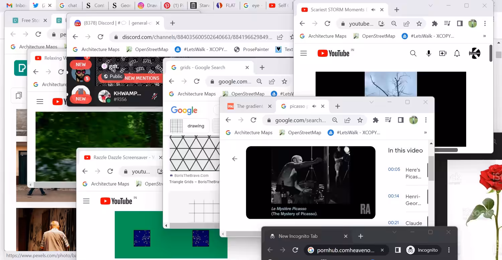Open Chrome menu in incognito window
The image size is (502, 260).
pos(449,250)
